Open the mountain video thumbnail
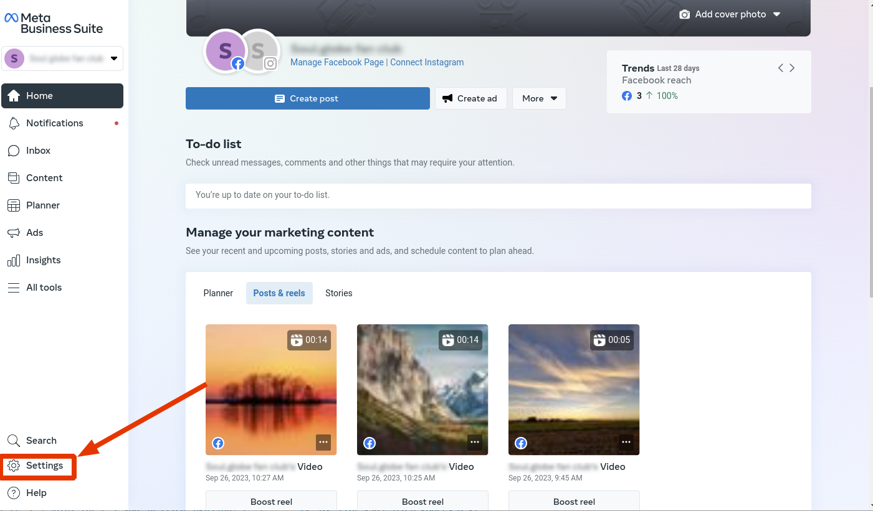Viewport: 873px width, 511px height. (x=422, y=389)
